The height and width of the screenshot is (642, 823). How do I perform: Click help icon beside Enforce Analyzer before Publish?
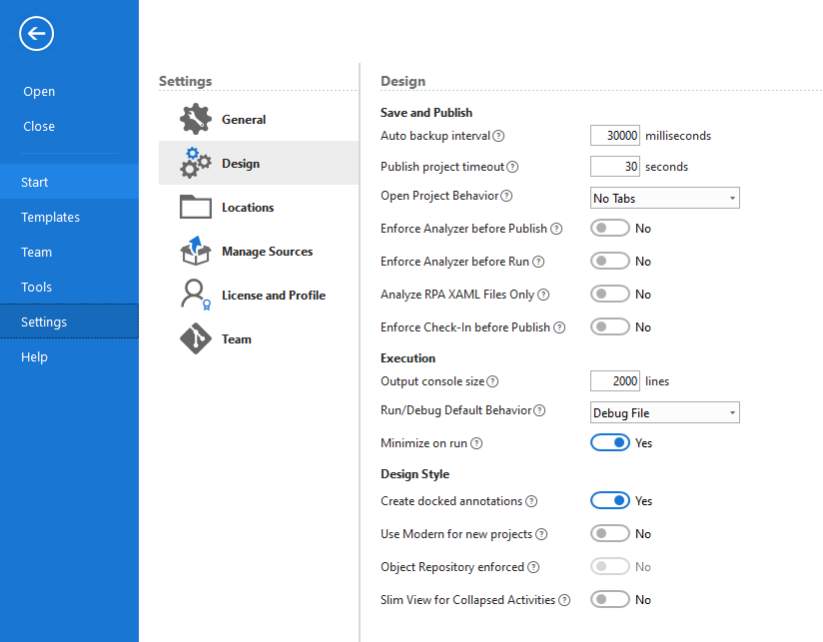[556, 229]
